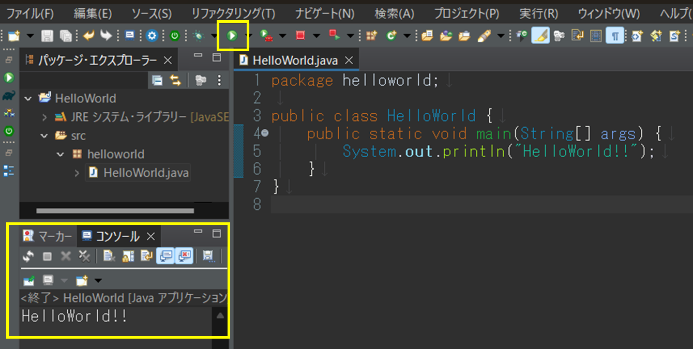Click empty line 8 in code editor

coord(481,204)
